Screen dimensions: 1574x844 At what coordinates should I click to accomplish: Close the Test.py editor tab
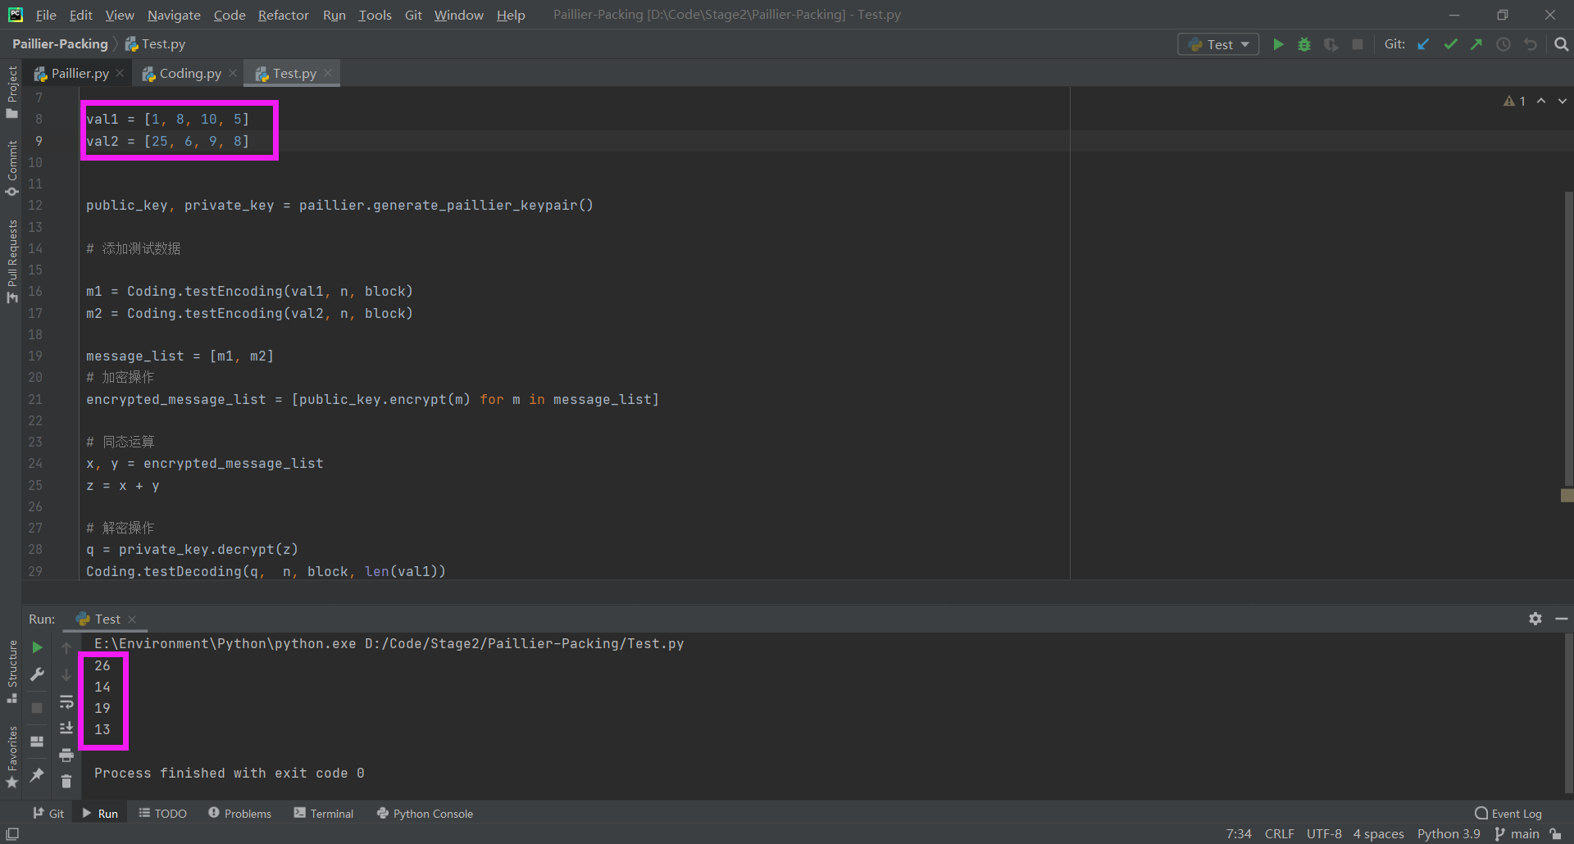(x=328, y=73)
